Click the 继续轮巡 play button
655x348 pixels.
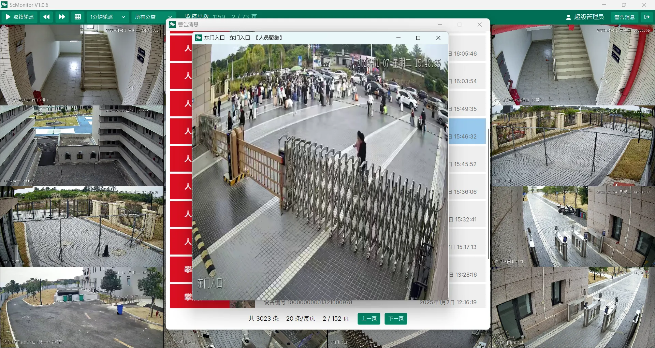(x=20, y=17)
